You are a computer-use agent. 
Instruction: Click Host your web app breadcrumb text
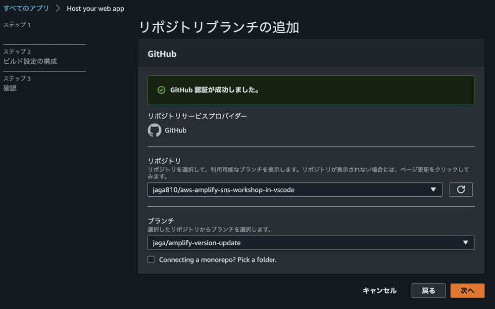96,8
